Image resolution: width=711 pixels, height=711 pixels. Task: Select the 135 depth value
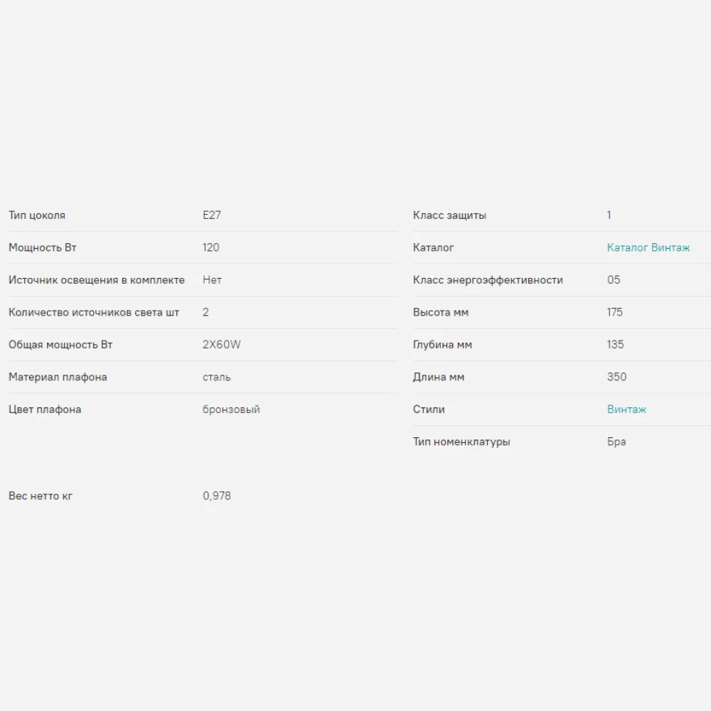pyautogui.click(x=615, y=345)
